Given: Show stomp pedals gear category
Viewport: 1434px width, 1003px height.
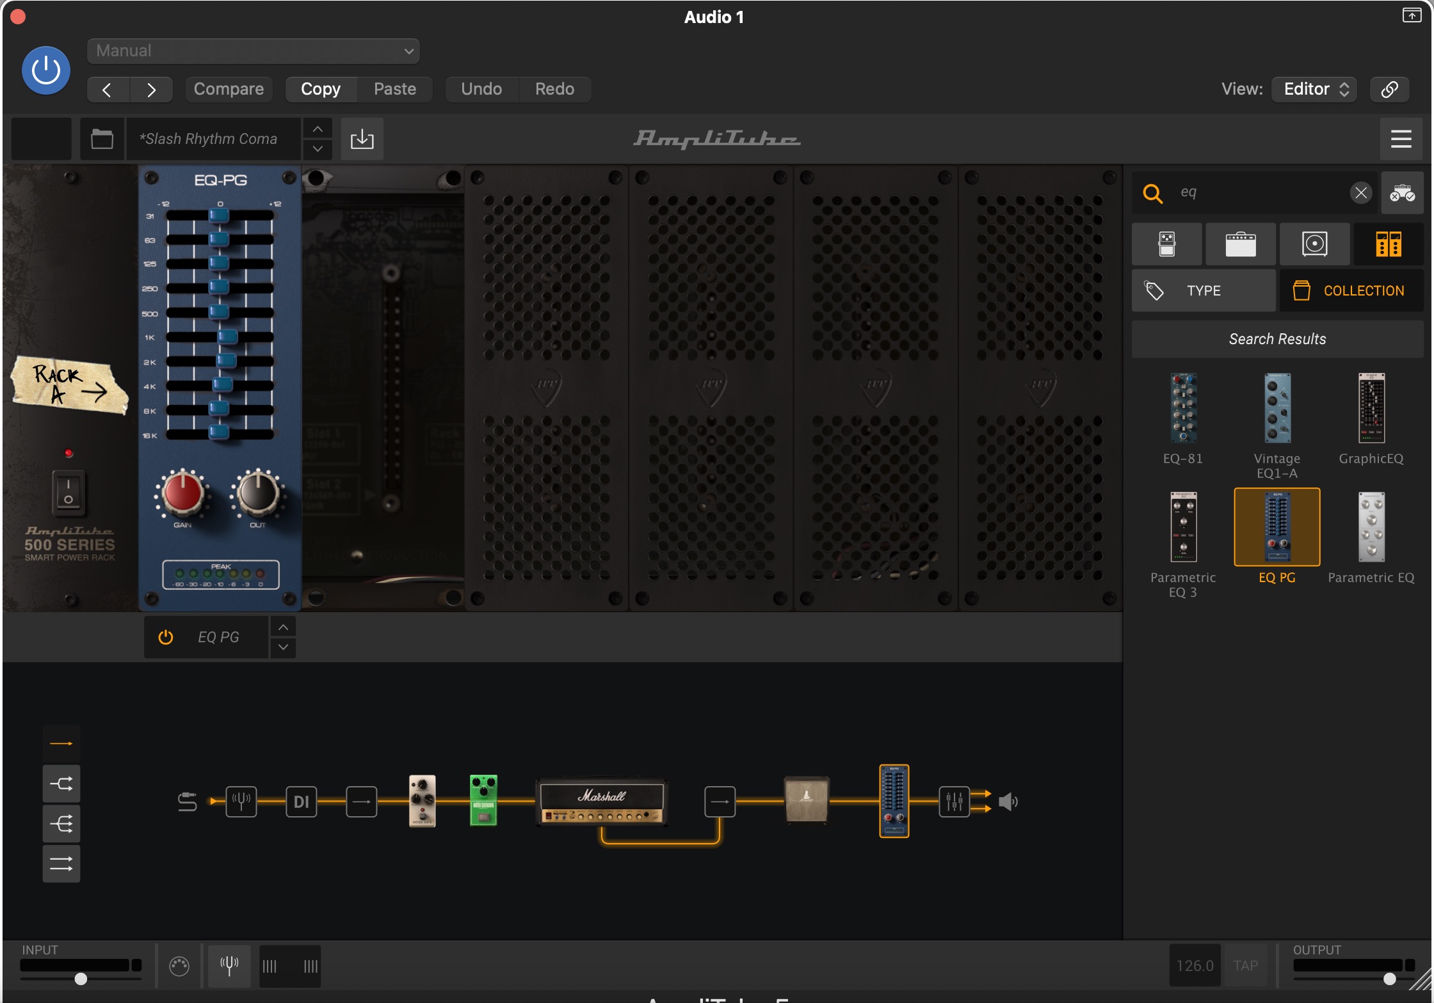Looking at the screenshot, I should click(x=1166, y=244).
